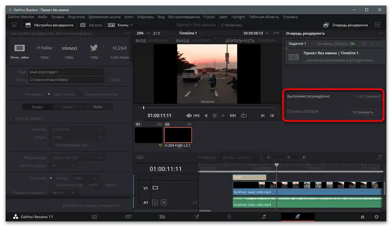Jump to first frame in viewer
392x227 pixels.
click(x=197, y=116)
